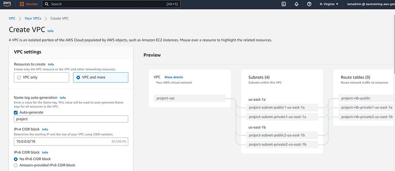Click the us-east-1b zone label
The width and height of the screenshot is (395, 171).
point(257,127)
